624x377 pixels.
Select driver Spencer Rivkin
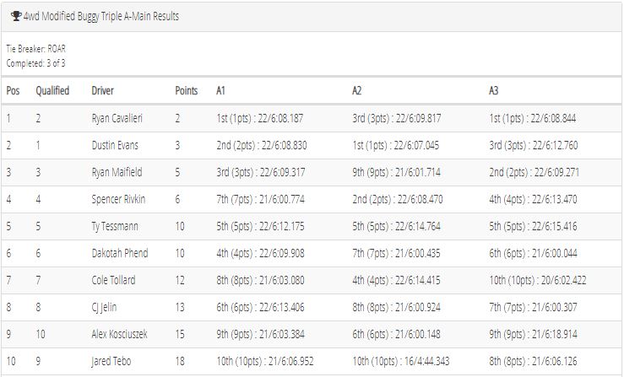point(118,199)
